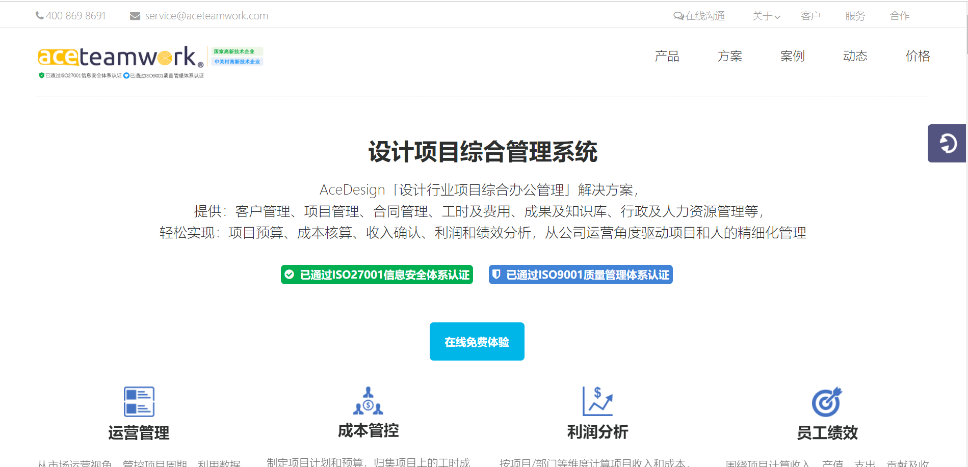
Task: Click the 利润分析 chart icon
Action: tap(597, 401)
